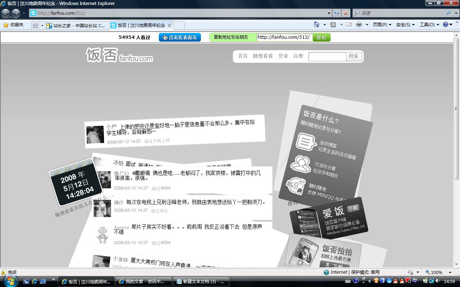Click the language bar keyboard icon
This screenshot has height=287, width=460.
(x=348, y=281)
